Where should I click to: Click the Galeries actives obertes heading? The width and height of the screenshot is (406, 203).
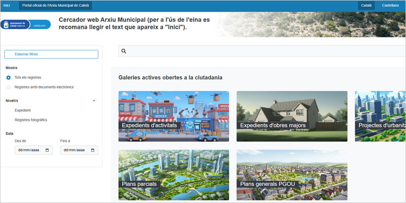tap(171, 78)
